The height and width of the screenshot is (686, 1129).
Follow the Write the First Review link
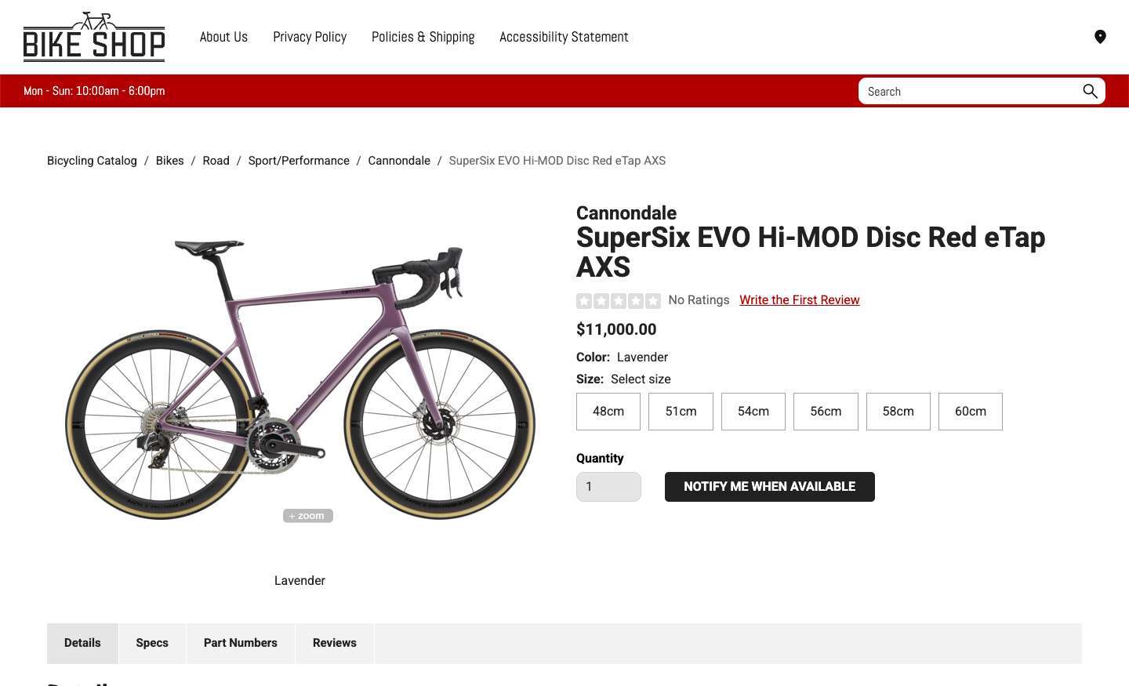(799, 300)
